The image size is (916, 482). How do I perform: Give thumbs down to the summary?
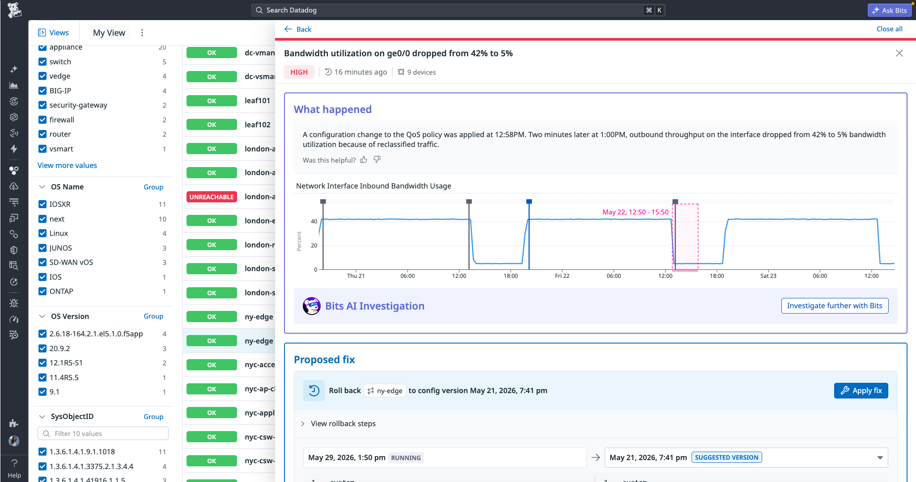tap(377, 159)
